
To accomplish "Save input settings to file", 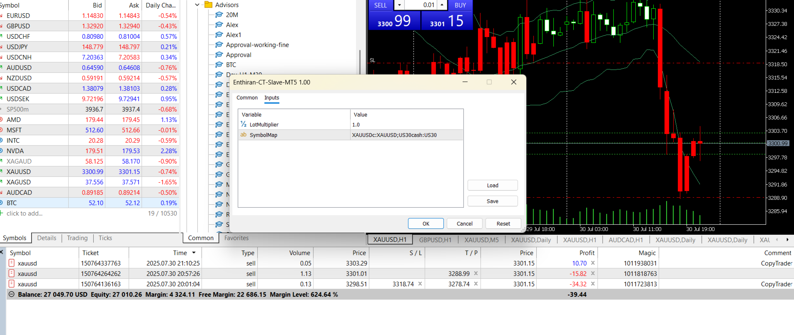I will [x=493, y=201].
